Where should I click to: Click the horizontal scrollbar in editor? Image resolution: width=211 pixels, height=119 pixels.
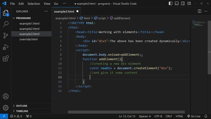(x=126, y=112)
